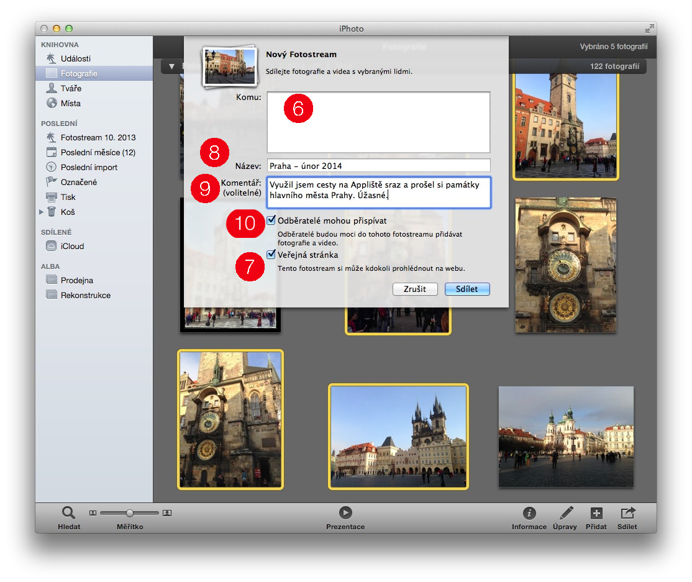Collapse the photos header disclosure triangle
The image size is (692, 582).
pos(172,66)
